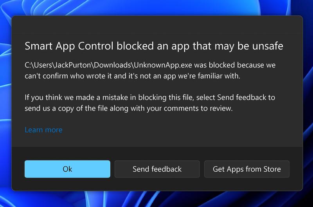
Task: Select the UnknownApp.exe filename in the path
Action: pyautogui.click(x=163, y=65)
